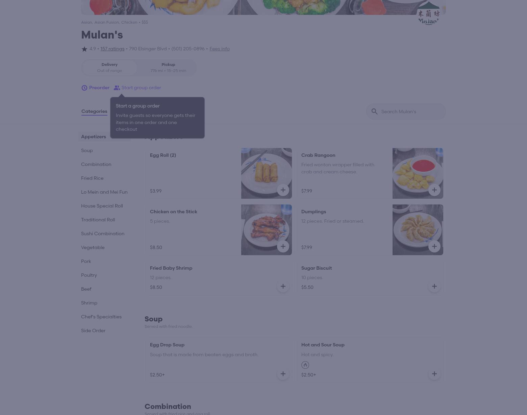
Task: Open the 157 ratings link
Action: [112, 49]
